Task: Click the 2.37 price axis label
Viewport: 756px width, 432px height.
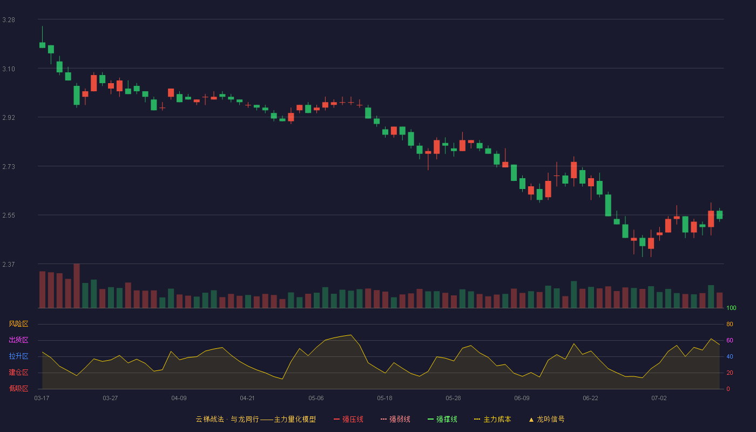Action: point(9,265)
